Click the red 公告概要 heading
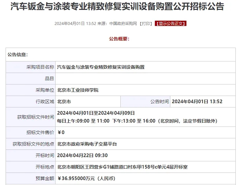This screenshot has width=241, height=185. (119, 39)
